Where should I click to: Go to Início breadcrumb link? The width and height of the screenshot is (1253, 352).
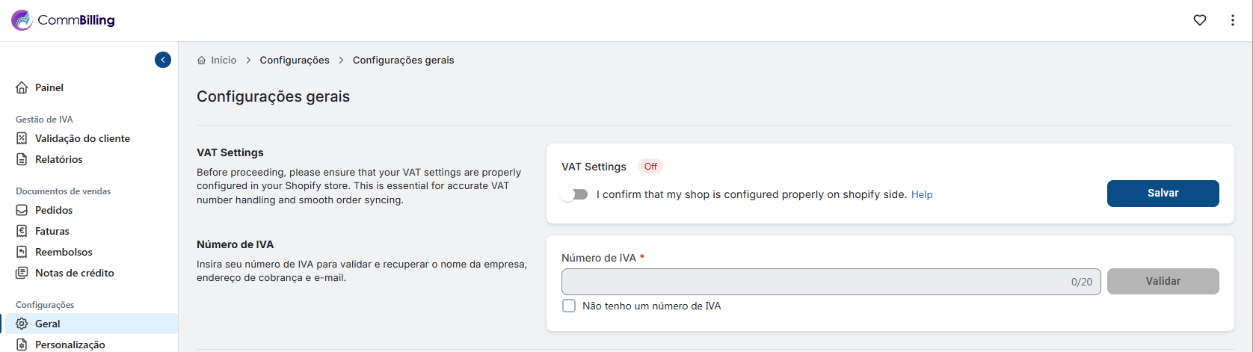click(224, 60)
